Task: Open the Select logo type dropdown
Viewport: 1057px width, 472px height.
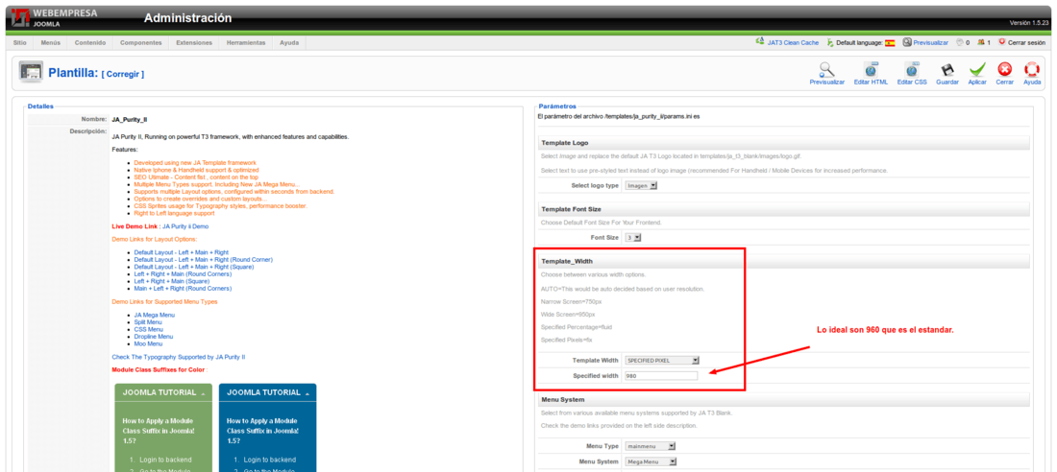Action: coord(640,185)
